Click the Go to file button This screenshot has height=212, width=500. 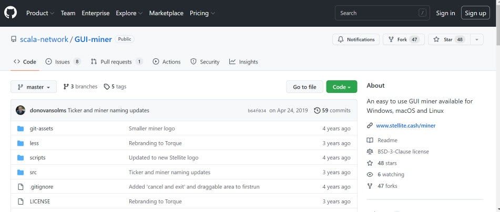click(304, 87)
